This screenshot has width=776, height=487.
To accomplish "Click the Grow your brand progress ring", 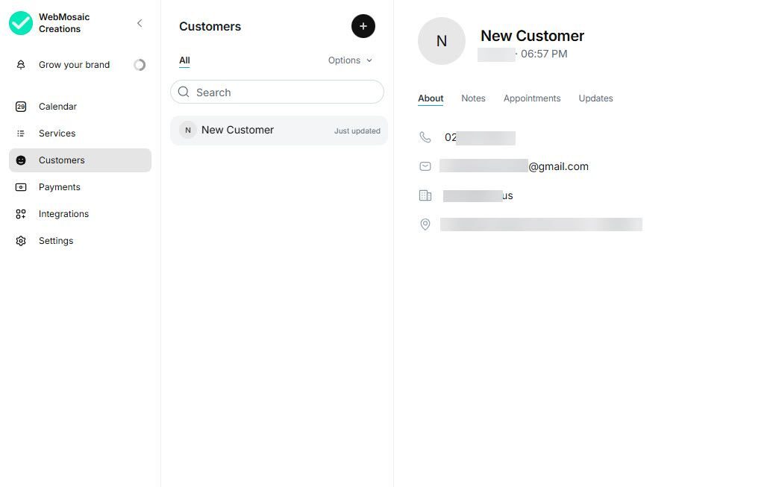I will click(140, 65).
